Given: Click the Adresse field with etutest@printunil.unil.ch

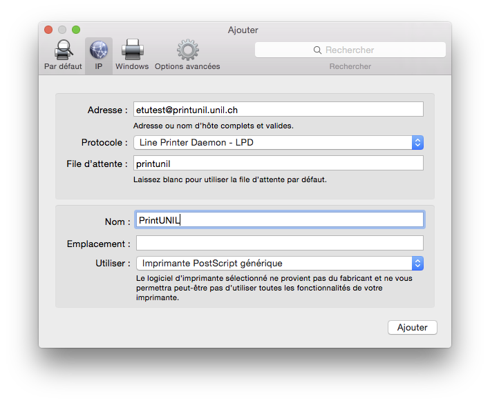Looking at the screenshot, I should [278, 109].
